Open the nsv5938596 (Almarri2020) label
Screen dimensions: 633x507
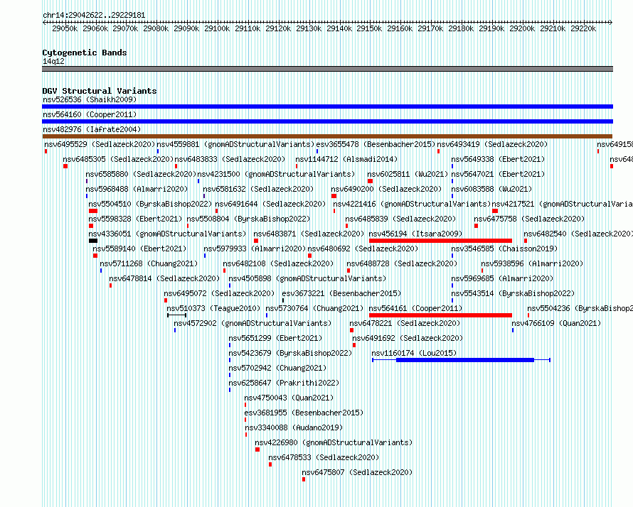point(532,263)
